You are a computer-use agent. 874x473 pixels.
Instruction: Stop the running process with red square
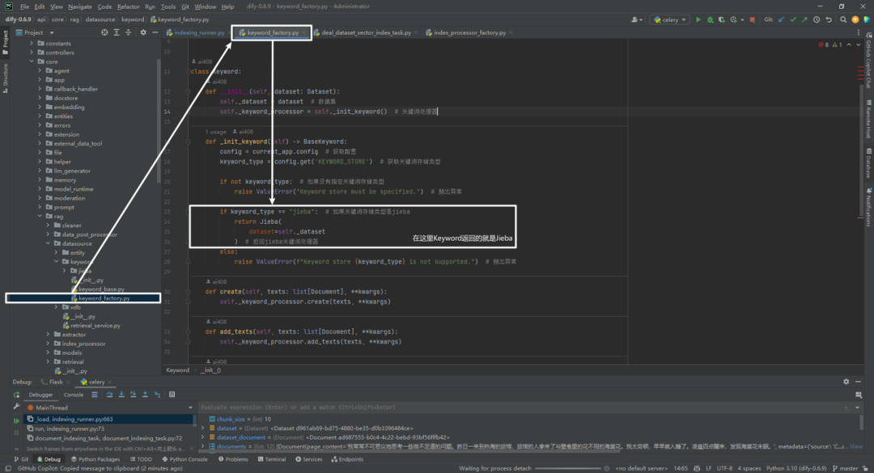click(x=753, y=19)
